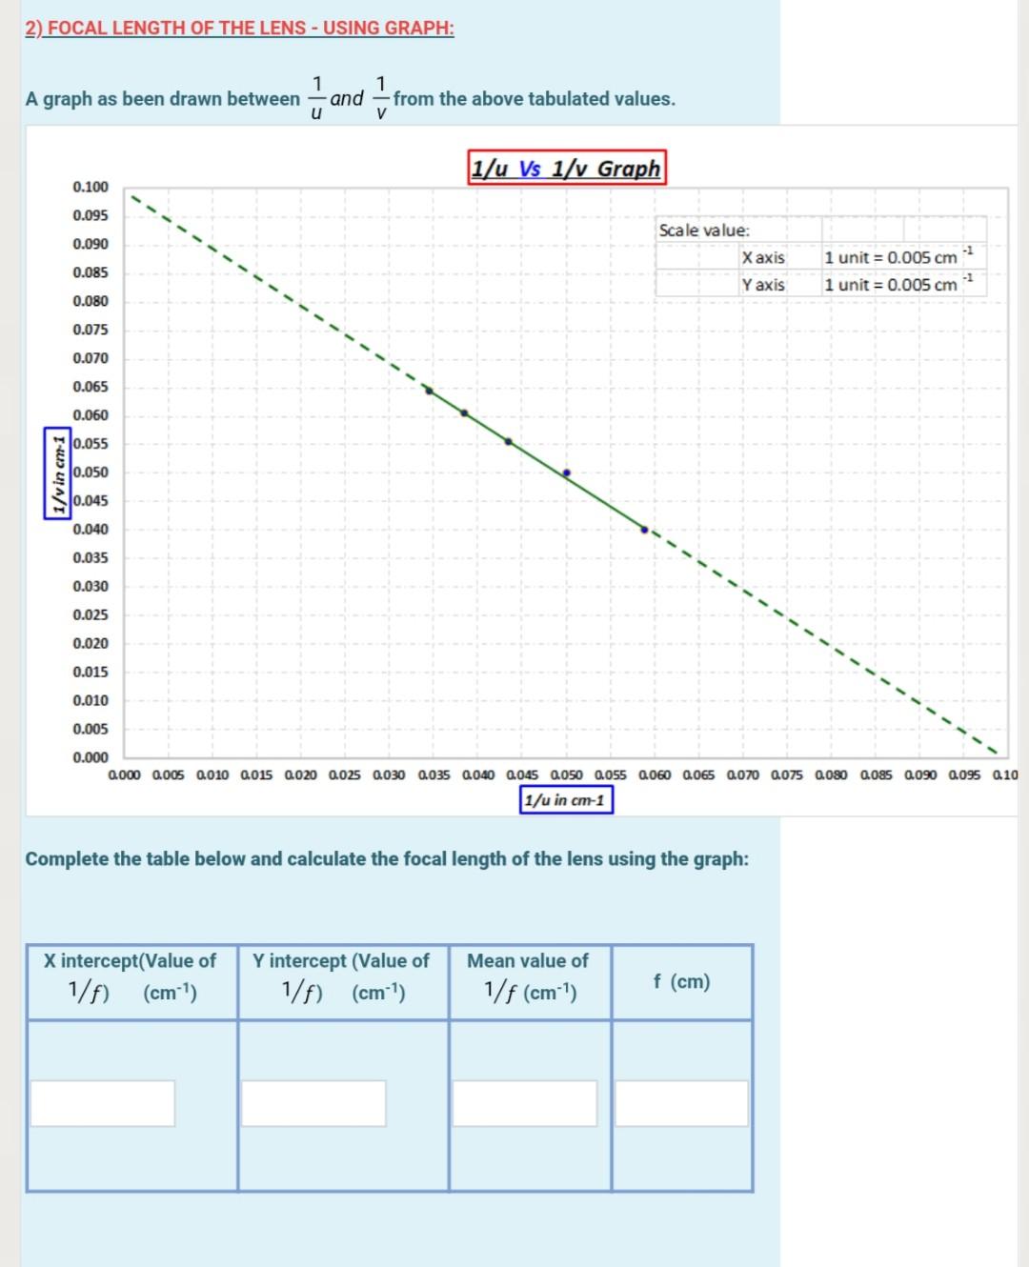Click the 1/u in cm-1 axis label
This screenshot has width=1029, height=1267.
[566, 801]
